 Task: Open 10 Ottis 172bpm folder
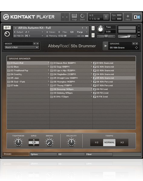pos(71,97)
